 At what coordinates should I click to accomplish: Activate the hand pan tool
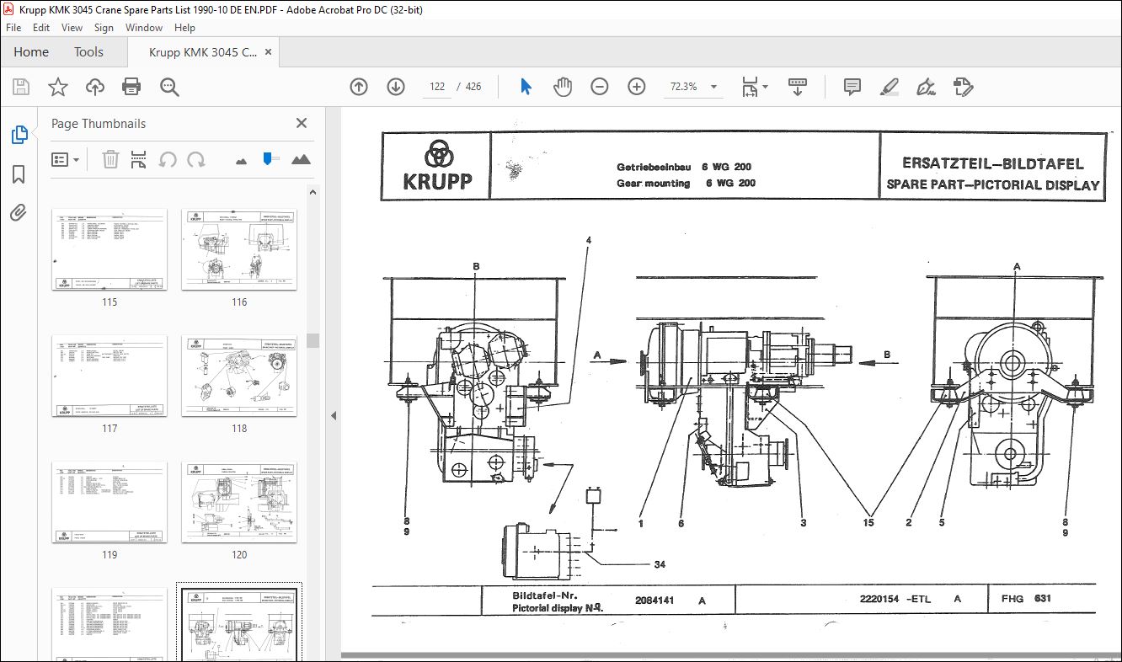click(x=562, y=87)
